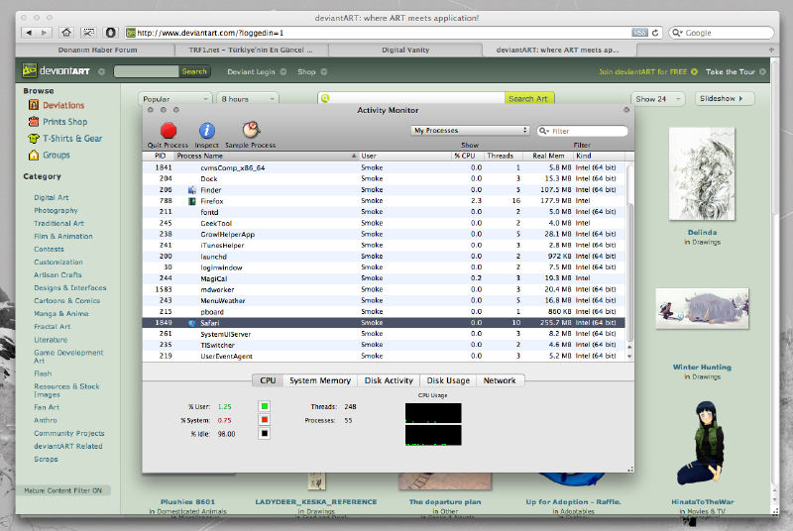This screenshot has width=793, height=531.
Task: Click the Finder icon in process list
Action: tap(192, 190)
